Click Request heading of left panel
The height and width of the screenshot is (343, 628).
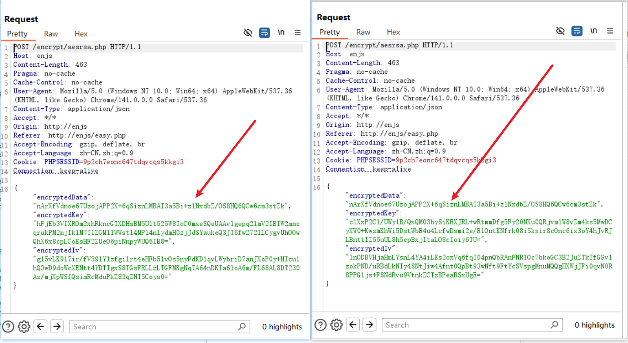(x=21, y=19)
